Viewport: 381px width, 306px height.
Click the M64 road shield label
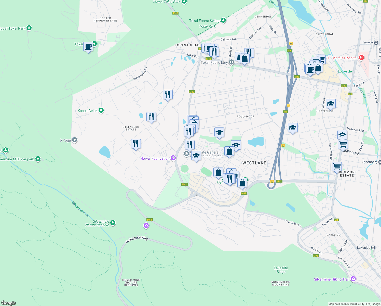[x=149, y=219]
